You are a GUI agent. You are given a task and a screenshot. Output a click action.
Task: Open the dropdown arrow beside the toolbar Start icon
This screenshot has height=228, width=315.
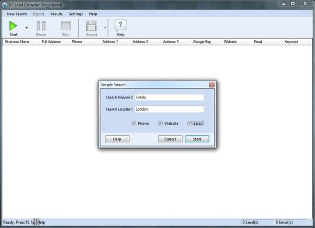point(26,28)
